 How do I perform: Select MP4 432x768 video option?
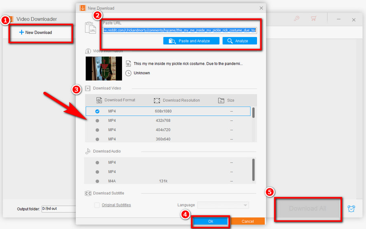click(x=168, y=120)
